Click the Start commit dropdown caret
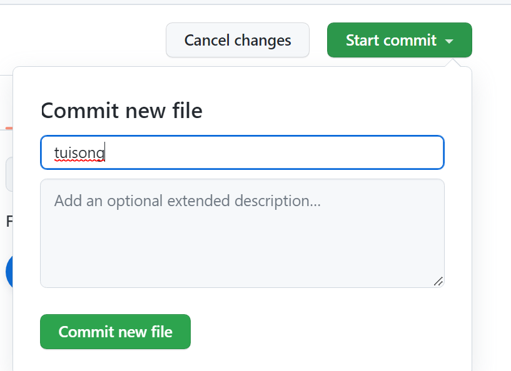 pos(449,41)
